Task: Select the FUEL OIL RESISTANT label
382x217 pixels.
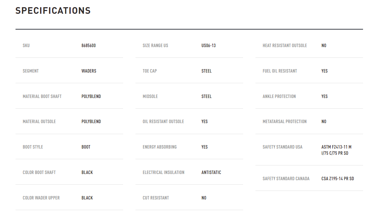Action: coord(280,71)
